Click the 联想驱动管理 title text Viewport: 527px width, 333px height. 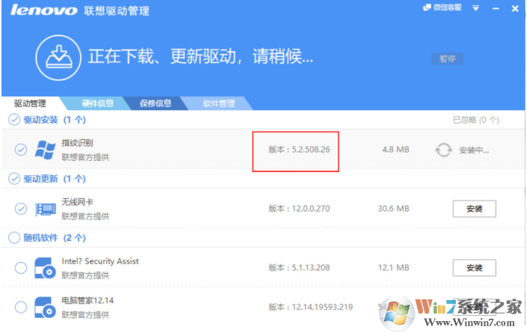click(117, 10)
